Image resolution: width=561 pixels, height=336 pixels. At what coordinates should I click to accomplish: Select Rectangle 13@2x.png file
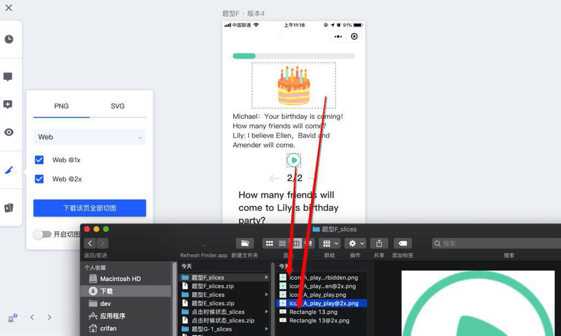pyautogui.click(x=321, y=320)
